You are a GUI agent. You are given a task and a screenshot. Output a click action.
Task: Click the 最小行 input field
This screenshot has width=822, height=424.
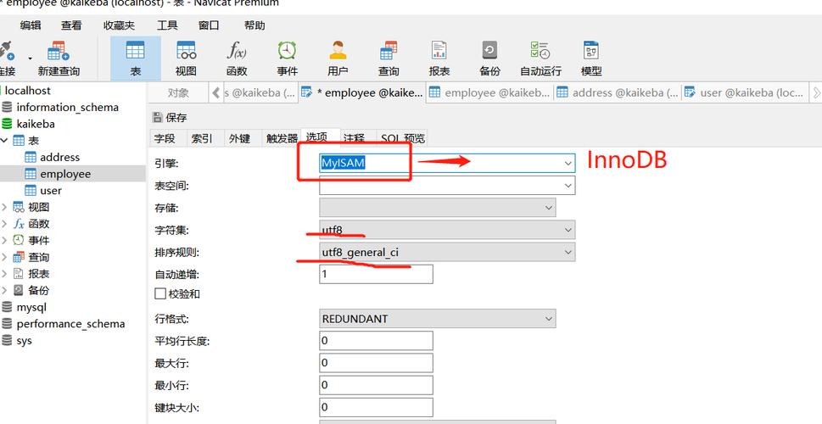376,385
